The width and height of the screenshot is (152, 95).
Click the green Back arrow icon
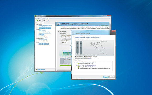37,20
